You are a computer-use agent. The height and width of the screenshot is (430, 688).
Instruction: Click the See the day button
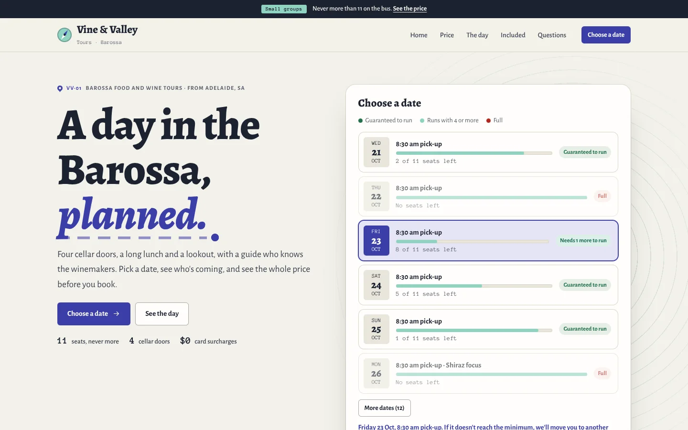(162, 314)
